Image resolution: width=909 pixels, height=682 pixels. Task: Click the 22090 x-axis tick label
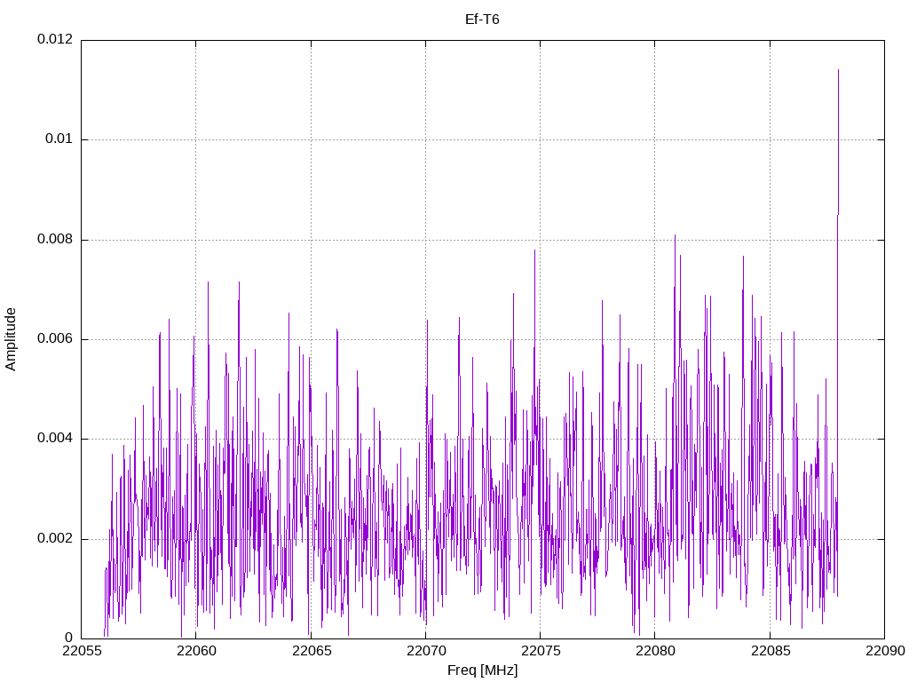click(885, 651)
